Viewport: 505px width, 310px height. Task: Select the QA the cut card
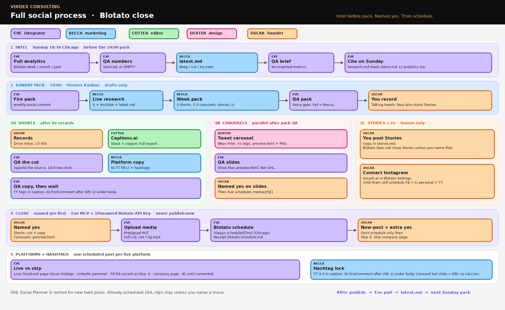(57, 163)
